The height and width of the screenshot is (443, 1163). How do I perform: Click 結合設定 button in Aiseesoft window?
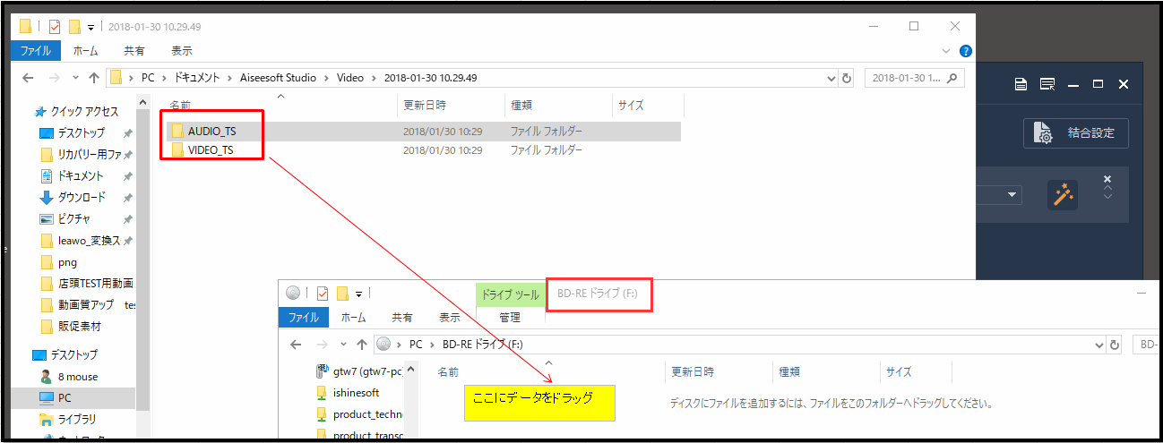pos(1076,133)
